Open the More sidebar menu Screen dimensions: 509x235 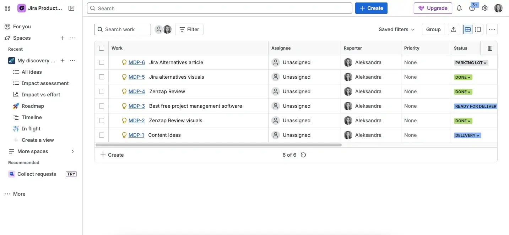pos(15,194)
